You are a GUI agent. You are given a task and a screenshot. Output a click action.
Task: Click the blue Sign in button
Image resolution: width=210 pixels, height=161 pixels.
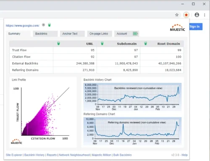[196, 26]
